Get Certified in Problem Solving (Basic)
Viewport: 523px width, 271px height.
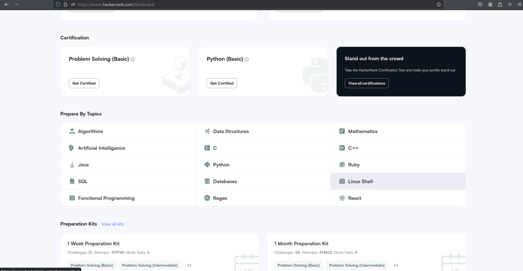[84, 83]
